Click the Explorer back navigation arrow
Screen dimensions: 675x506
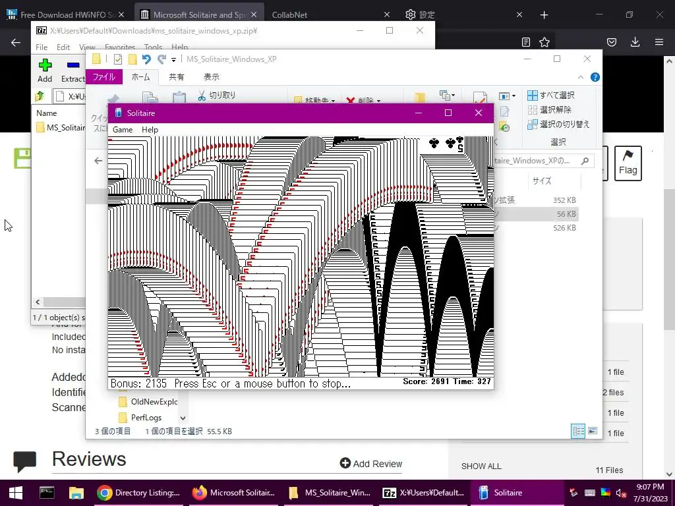pos(98,161)
